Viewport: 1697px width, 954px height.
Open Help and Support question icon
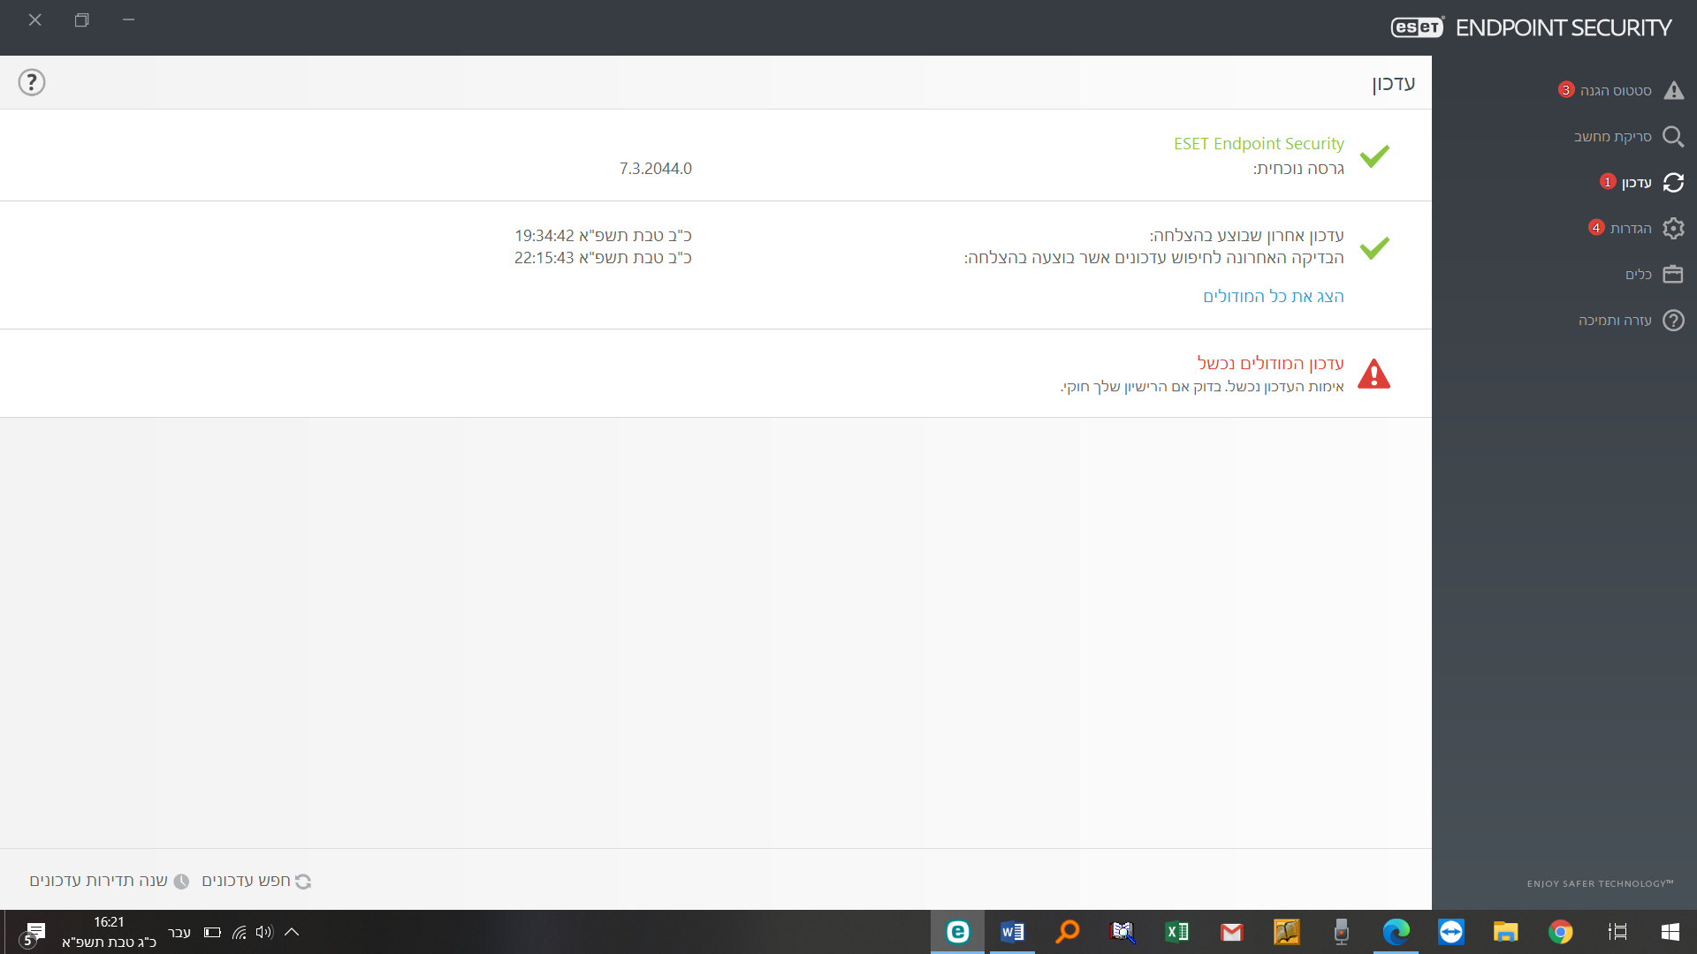pos(1673,321)
